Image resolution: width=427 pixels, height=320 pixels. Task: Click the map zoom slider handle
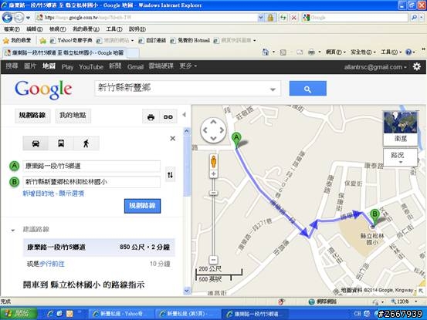tap(213, 193)
